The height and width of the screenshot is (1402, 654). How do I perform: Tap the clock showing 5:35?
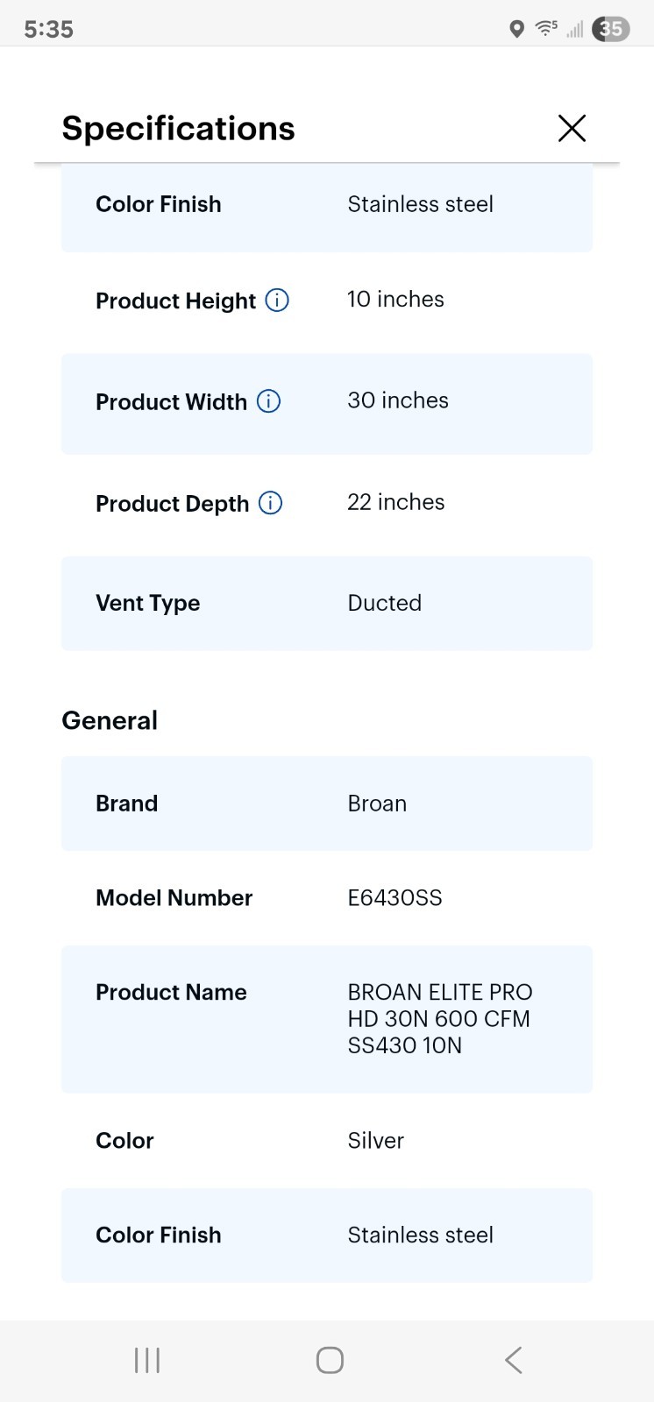[x=48, y=28]
